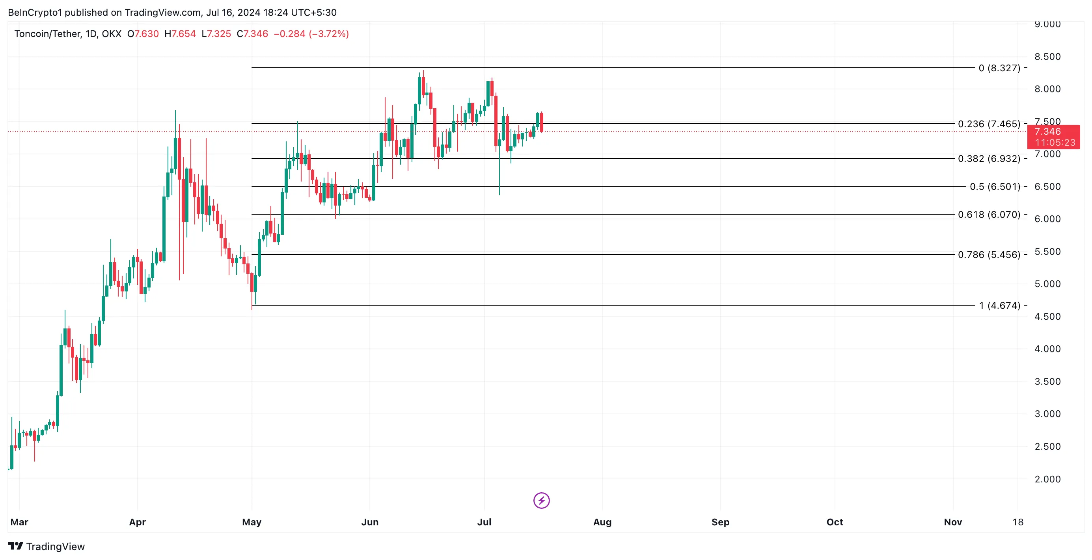
Task: Click the red 7.346 current price label
Action: (x=1053, y=136)
